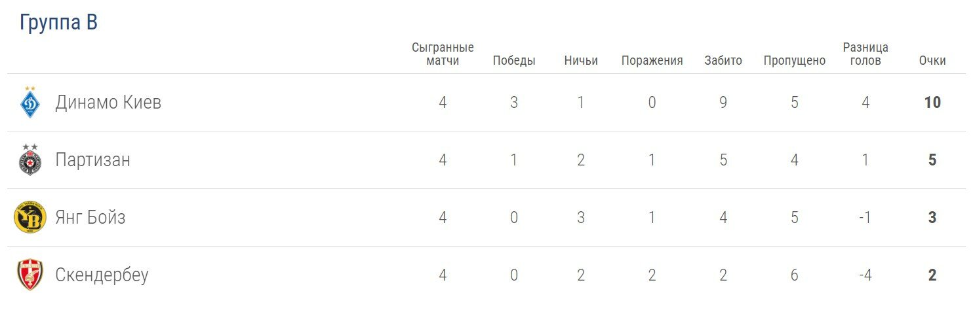Click the Dynamo Kyiv club crest

click(x=30, y=102)
